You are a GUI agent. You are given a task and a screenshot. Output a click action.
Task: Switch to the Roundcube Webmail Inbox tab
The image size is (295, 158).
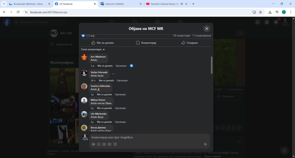click(x=28, y=4)
